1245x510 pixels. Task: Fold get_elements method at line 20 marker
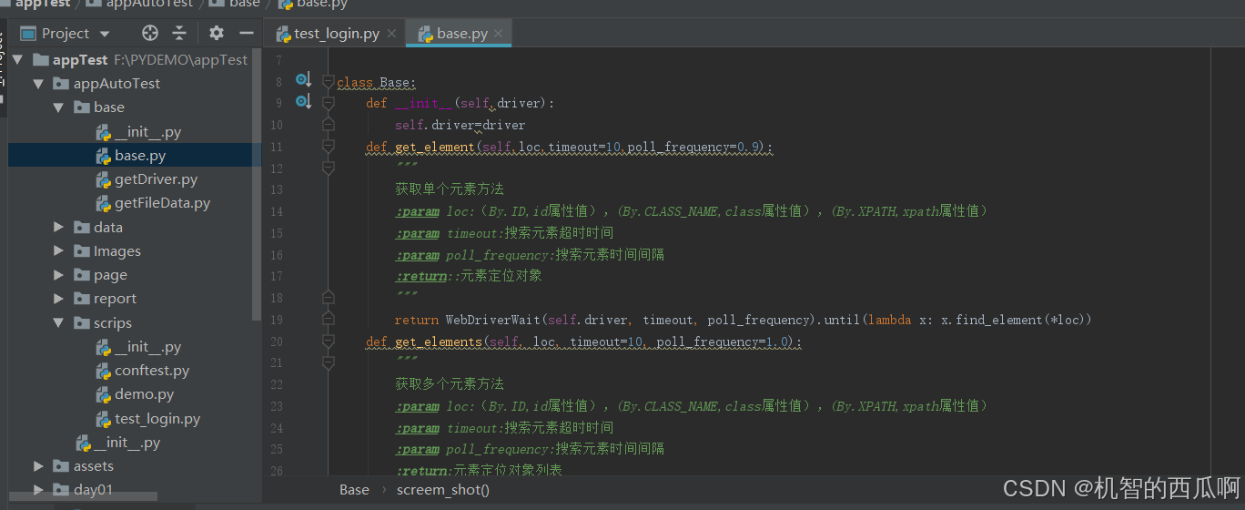pyautogui.click(x=329, y=342)
